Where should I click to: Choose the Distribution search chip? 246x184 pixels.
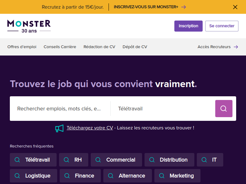click(x=169, y=160)
